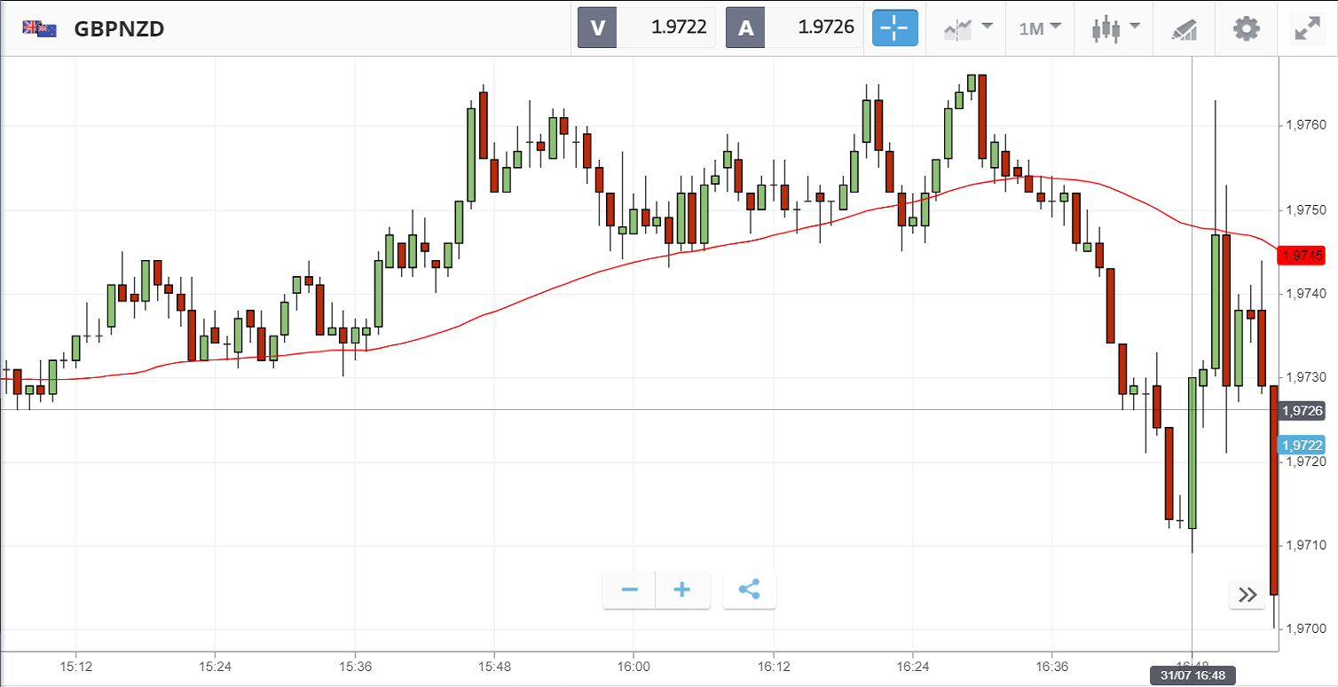The height and width of the screenshot is (687, 1338).
Task: Expand the candlestick chart type dropdown
Action: click(1115, 28)
